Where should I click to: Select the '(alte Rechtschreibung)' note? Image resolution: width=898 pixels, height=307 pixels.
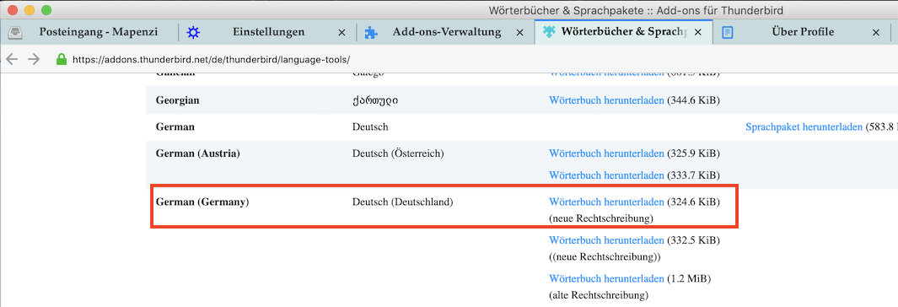coord(599,295)
